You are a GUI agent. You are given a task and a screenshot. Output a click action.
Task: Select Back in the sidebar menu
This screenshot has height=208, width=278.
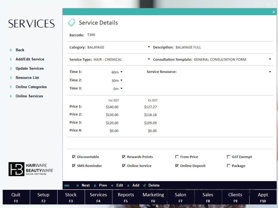20,50
